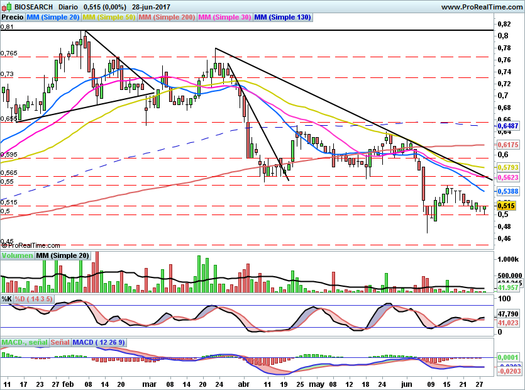Click the MM (Simple 20) indicator label

[53, 18]
